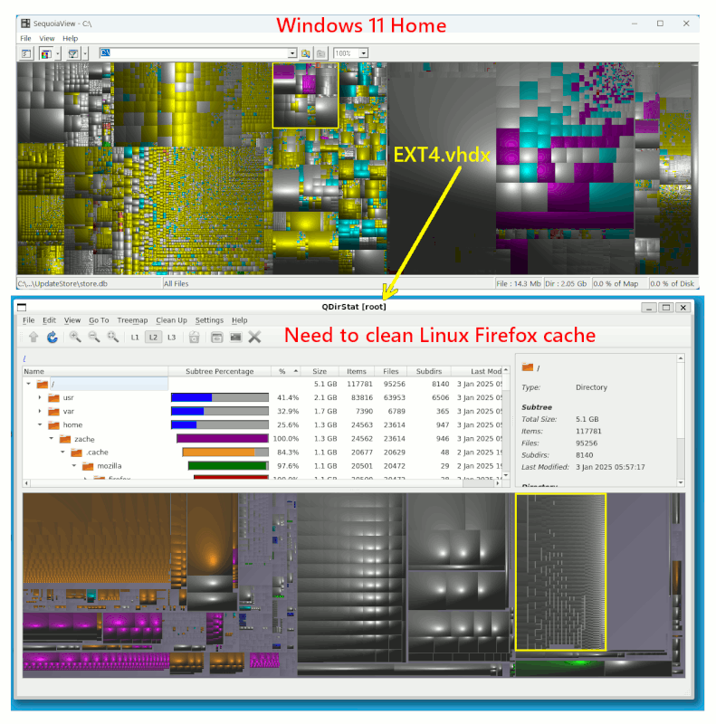Expand the var folder node

click(x=40, y=411)
